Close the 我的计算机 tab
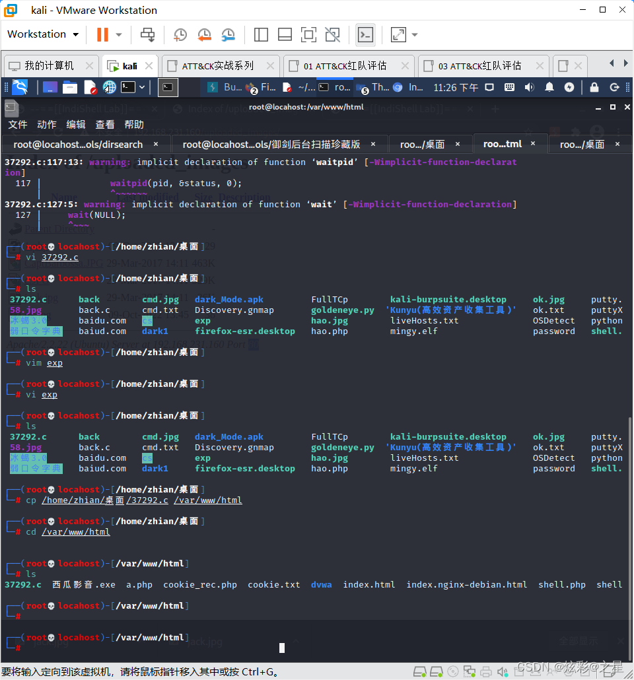Image resolution: width=634 pixels, height=680 pixels. 89,65
